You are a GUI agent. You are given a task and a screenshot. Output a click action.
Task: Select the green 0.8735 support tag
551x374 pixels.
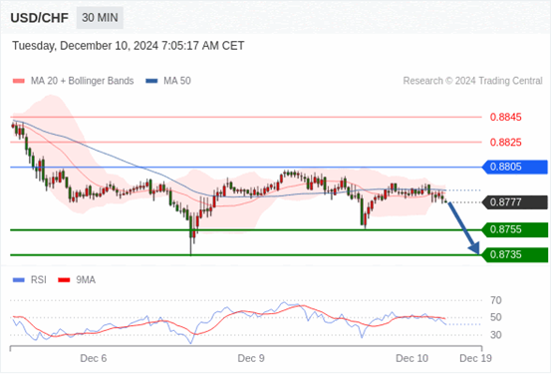(514, 254)
